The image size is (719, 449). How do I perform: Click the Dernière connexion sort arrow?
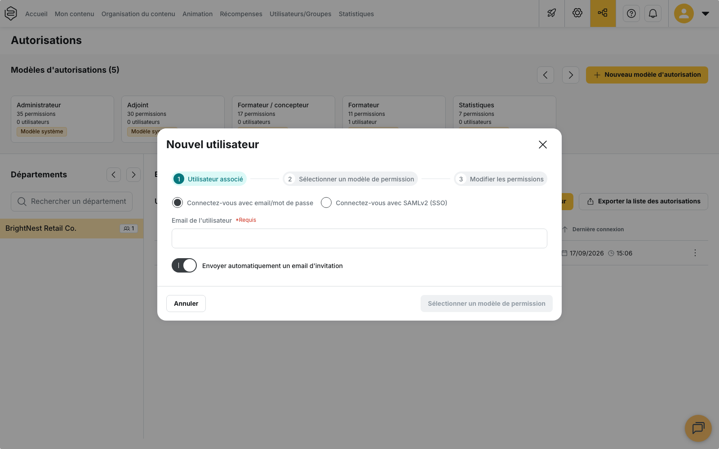click(x=565, y=229)
